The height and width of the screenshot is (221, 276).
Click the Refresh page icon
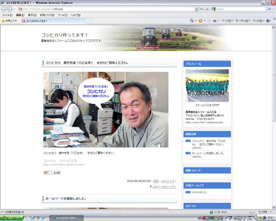pyautogui.click(x=202, y=9)
